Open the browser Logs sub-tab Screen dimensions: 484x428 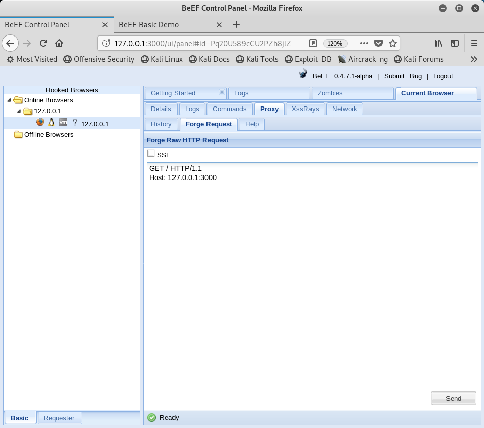(192, 109)
